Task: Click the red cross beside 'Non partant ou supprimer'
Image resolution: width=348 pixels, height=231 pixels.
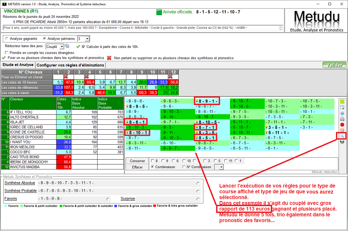Action: (109, 58)
